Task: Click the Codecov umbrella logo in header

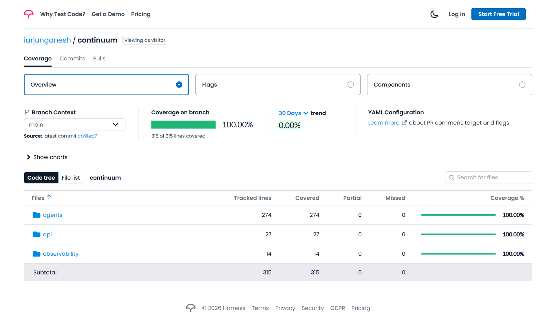Action: point(29,14)
